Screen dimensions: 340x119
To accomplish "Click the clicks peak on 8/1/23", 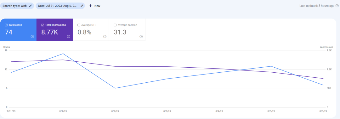I will 63,54.
